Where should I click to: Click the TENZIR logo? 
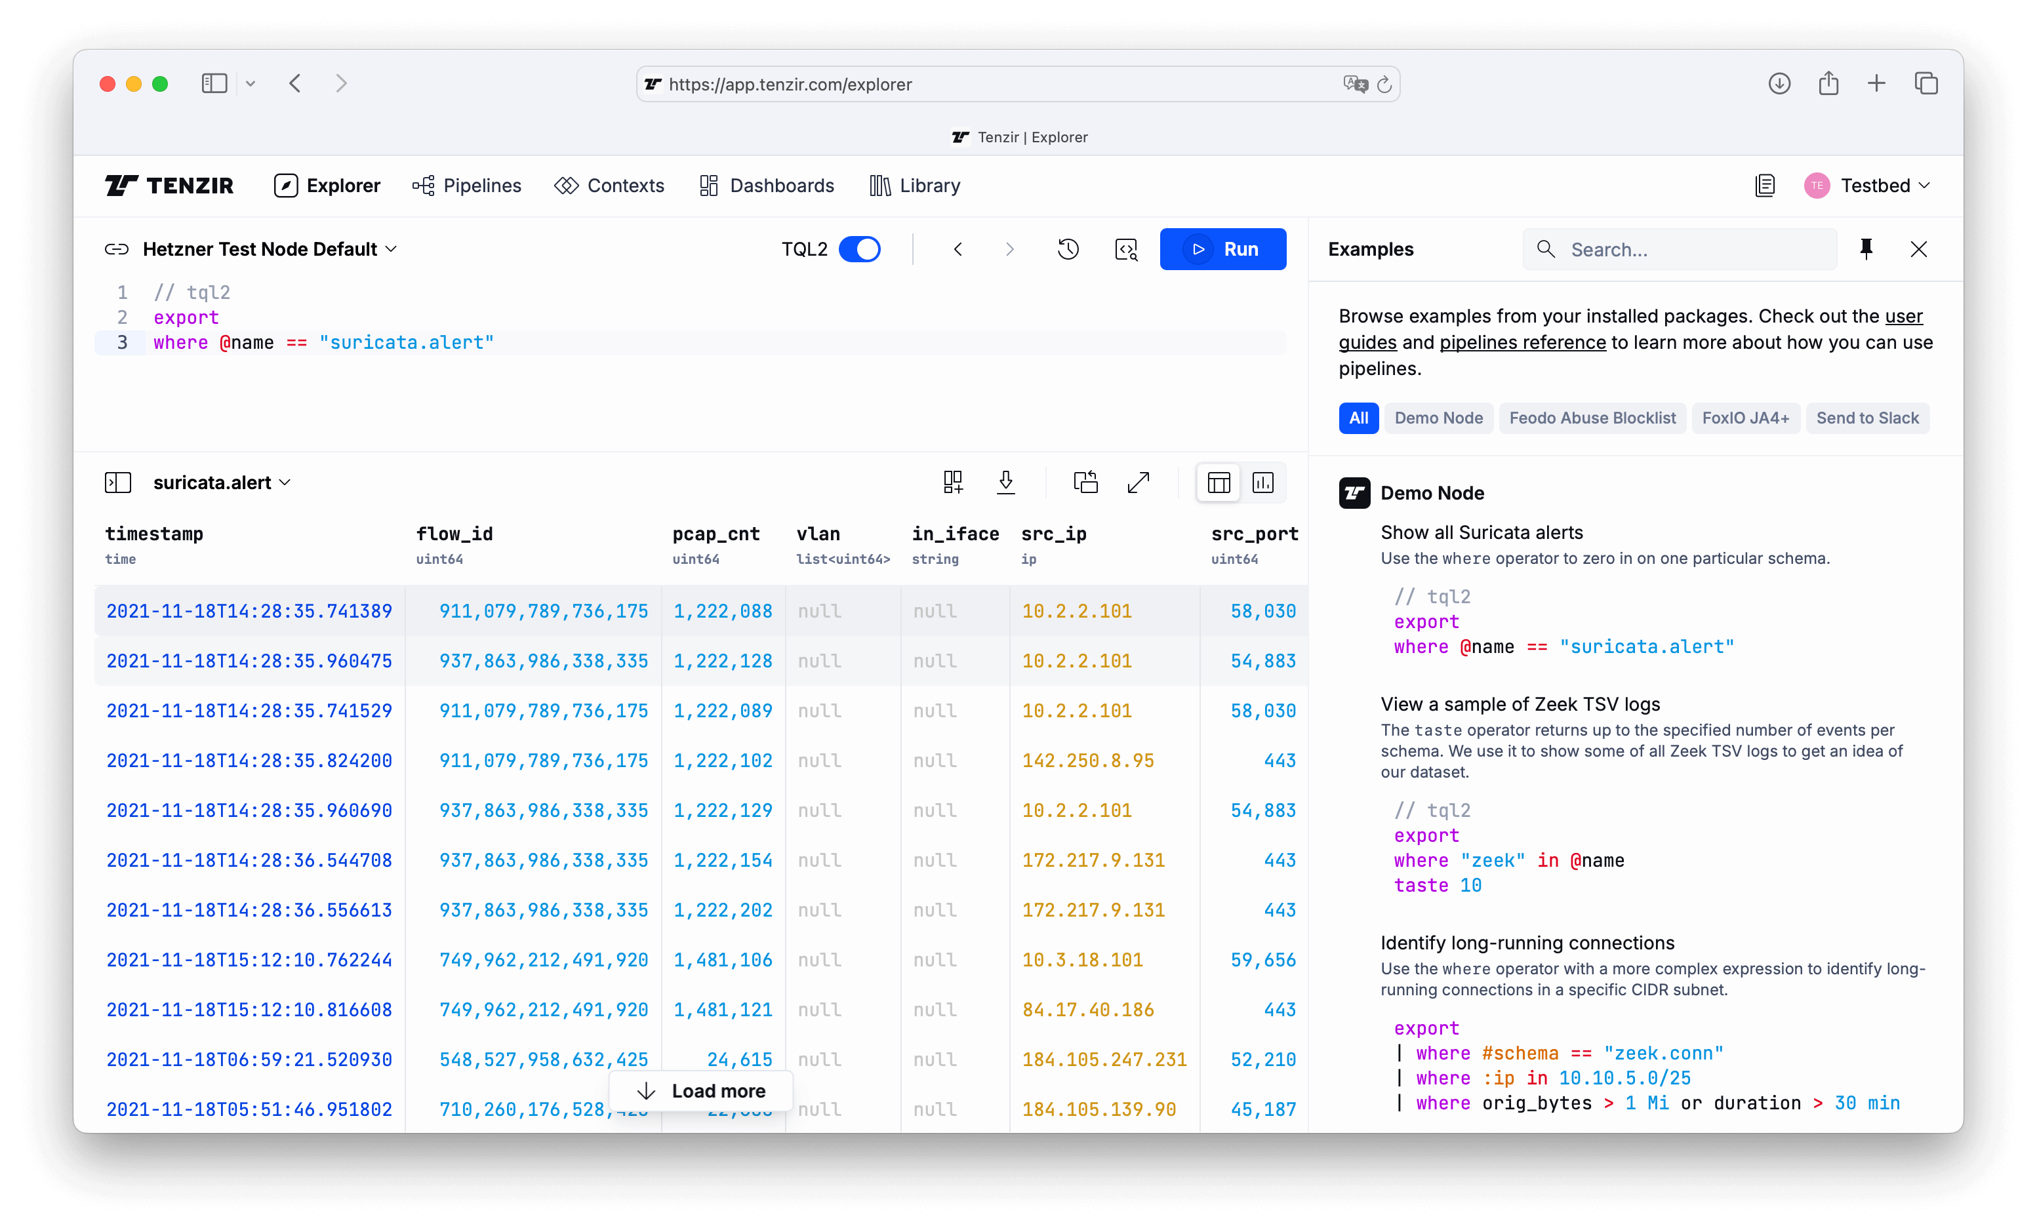tap(169, 185)
